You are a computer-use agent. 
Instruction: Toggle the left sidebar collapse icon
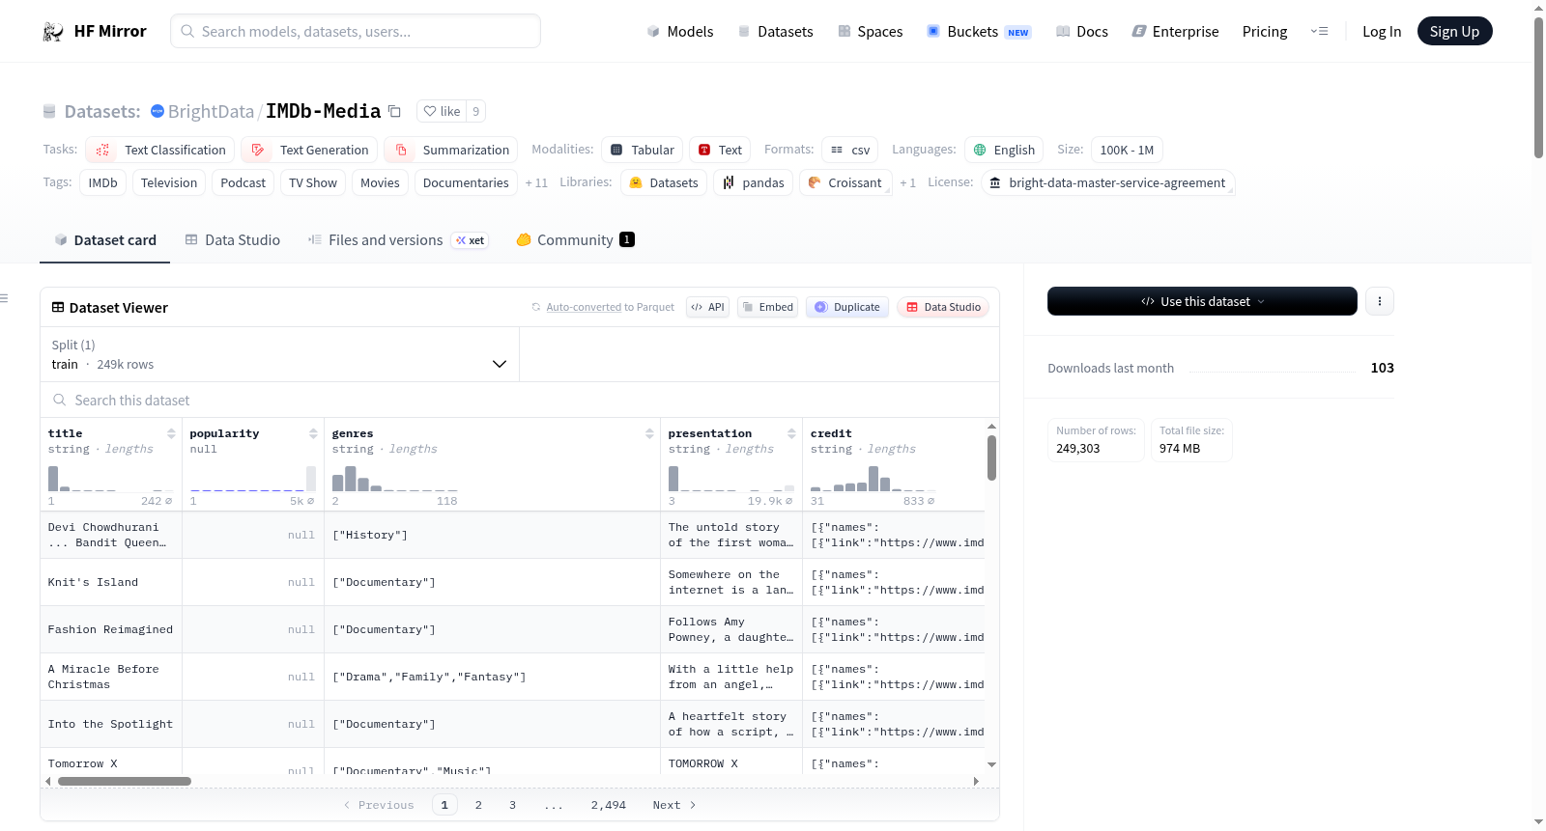(x=4, y=298)
